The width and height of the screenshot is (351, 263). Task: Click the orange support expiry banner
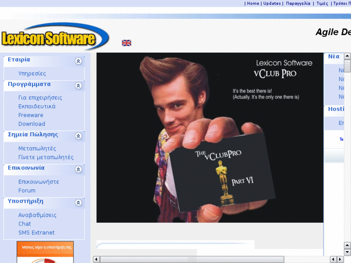point(45,252)
